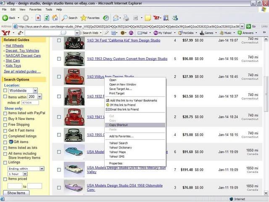Open the File menu
The width and height of the screenshot is (269, 202).
click(4, 9)
